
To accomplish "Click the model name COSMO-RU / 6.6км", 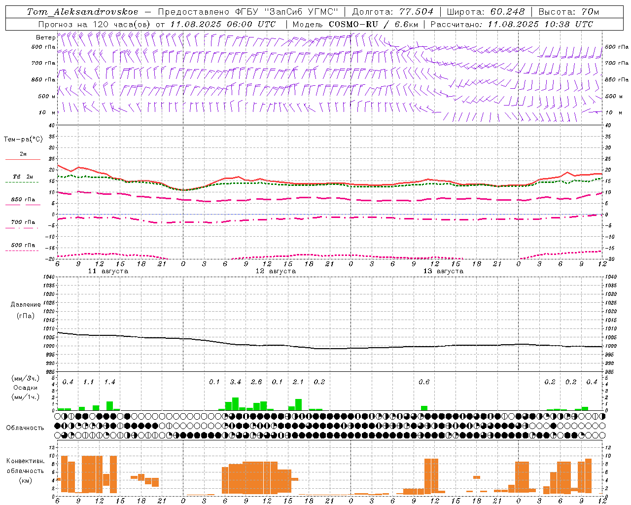I will pos(373,24).
